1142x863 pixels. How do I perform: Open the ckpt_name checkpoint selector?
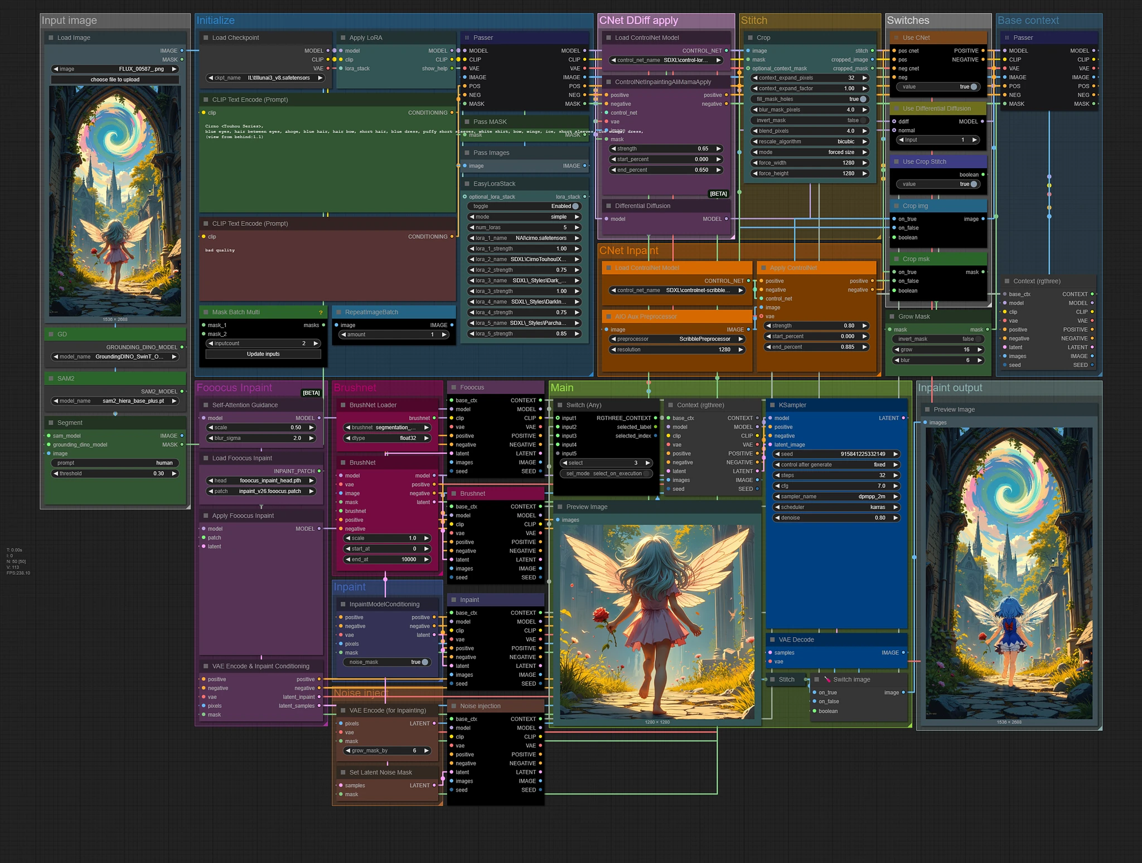click(x=265, y=78)
